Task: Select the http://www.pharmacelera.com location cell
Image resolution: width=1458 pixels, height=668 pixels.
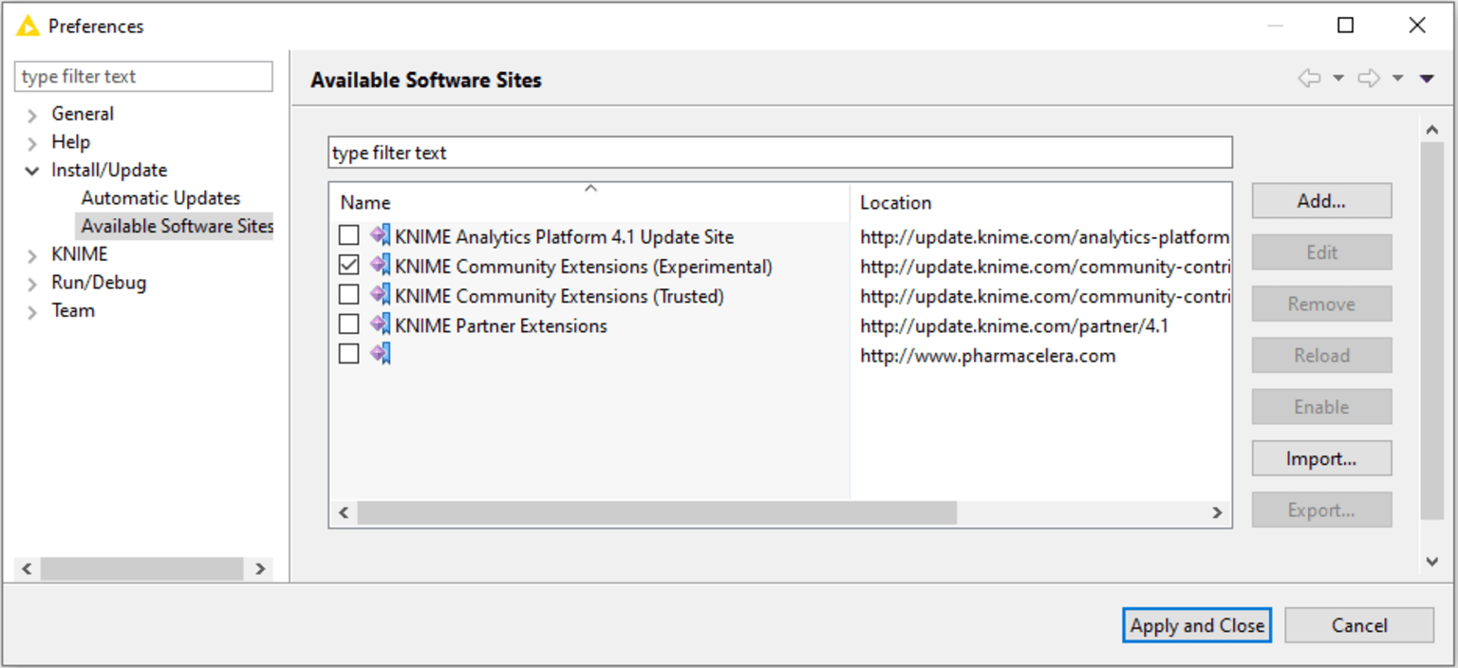Action: coord(987,356)
